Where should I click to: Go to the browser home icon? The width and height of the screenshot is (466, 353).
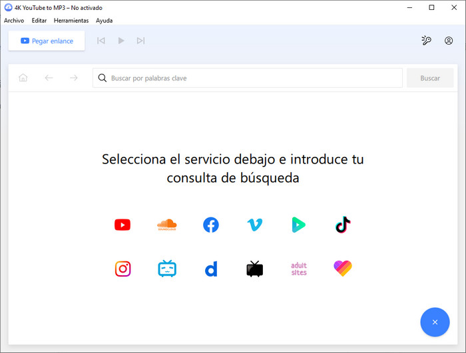pyautogui.click(x=23, y=78)
